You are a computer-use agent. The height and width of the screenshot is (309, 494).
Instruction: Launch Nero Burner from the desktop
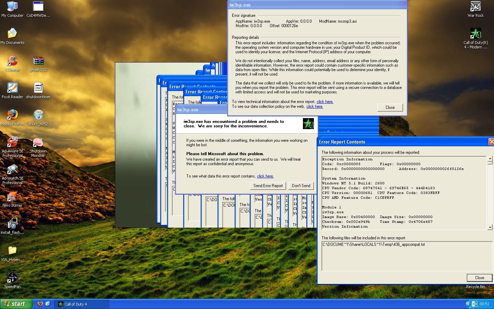[x=12, y=197]
